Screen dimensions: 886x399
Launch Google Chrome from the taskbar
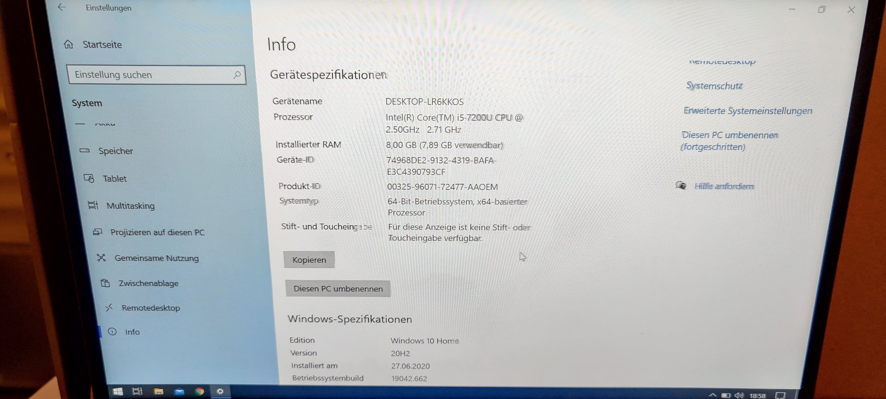coord(199,392)
